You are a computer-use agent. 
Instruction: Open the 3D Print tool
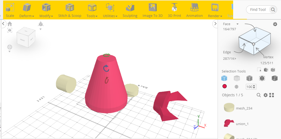pos(174,10)
